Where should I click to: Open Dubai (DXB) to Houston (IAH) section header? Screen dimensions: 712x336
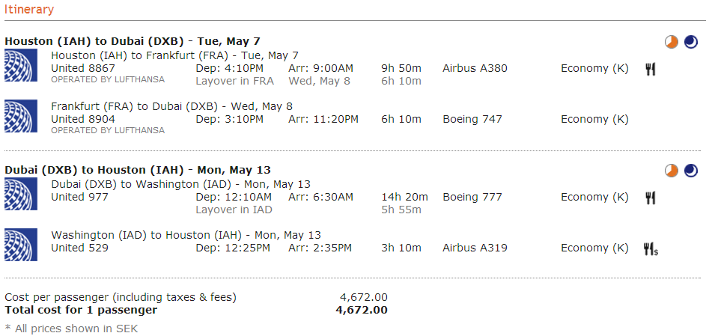click(138, 170)
